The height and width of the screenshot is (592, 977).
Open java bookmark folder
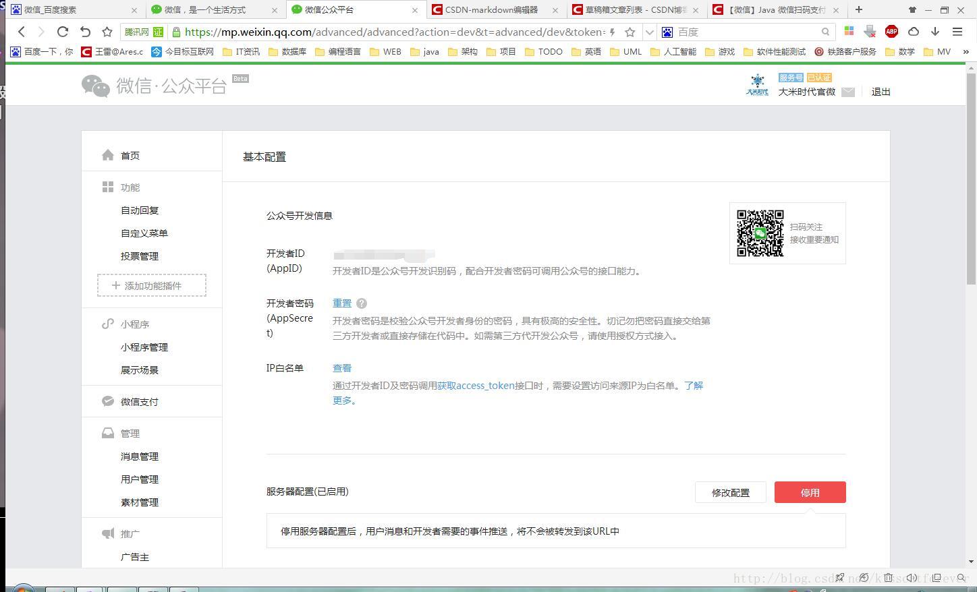[424, 51]
